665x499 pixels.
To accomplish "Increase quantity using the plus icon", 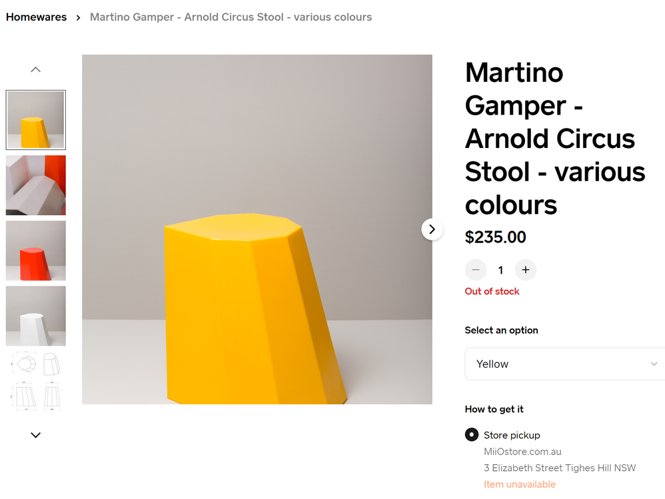I will coord(525,270).
